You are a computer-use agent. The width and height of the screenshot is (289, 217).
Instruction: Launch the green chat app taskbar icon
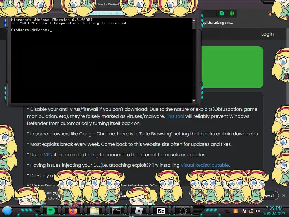[x=51, y=211]
